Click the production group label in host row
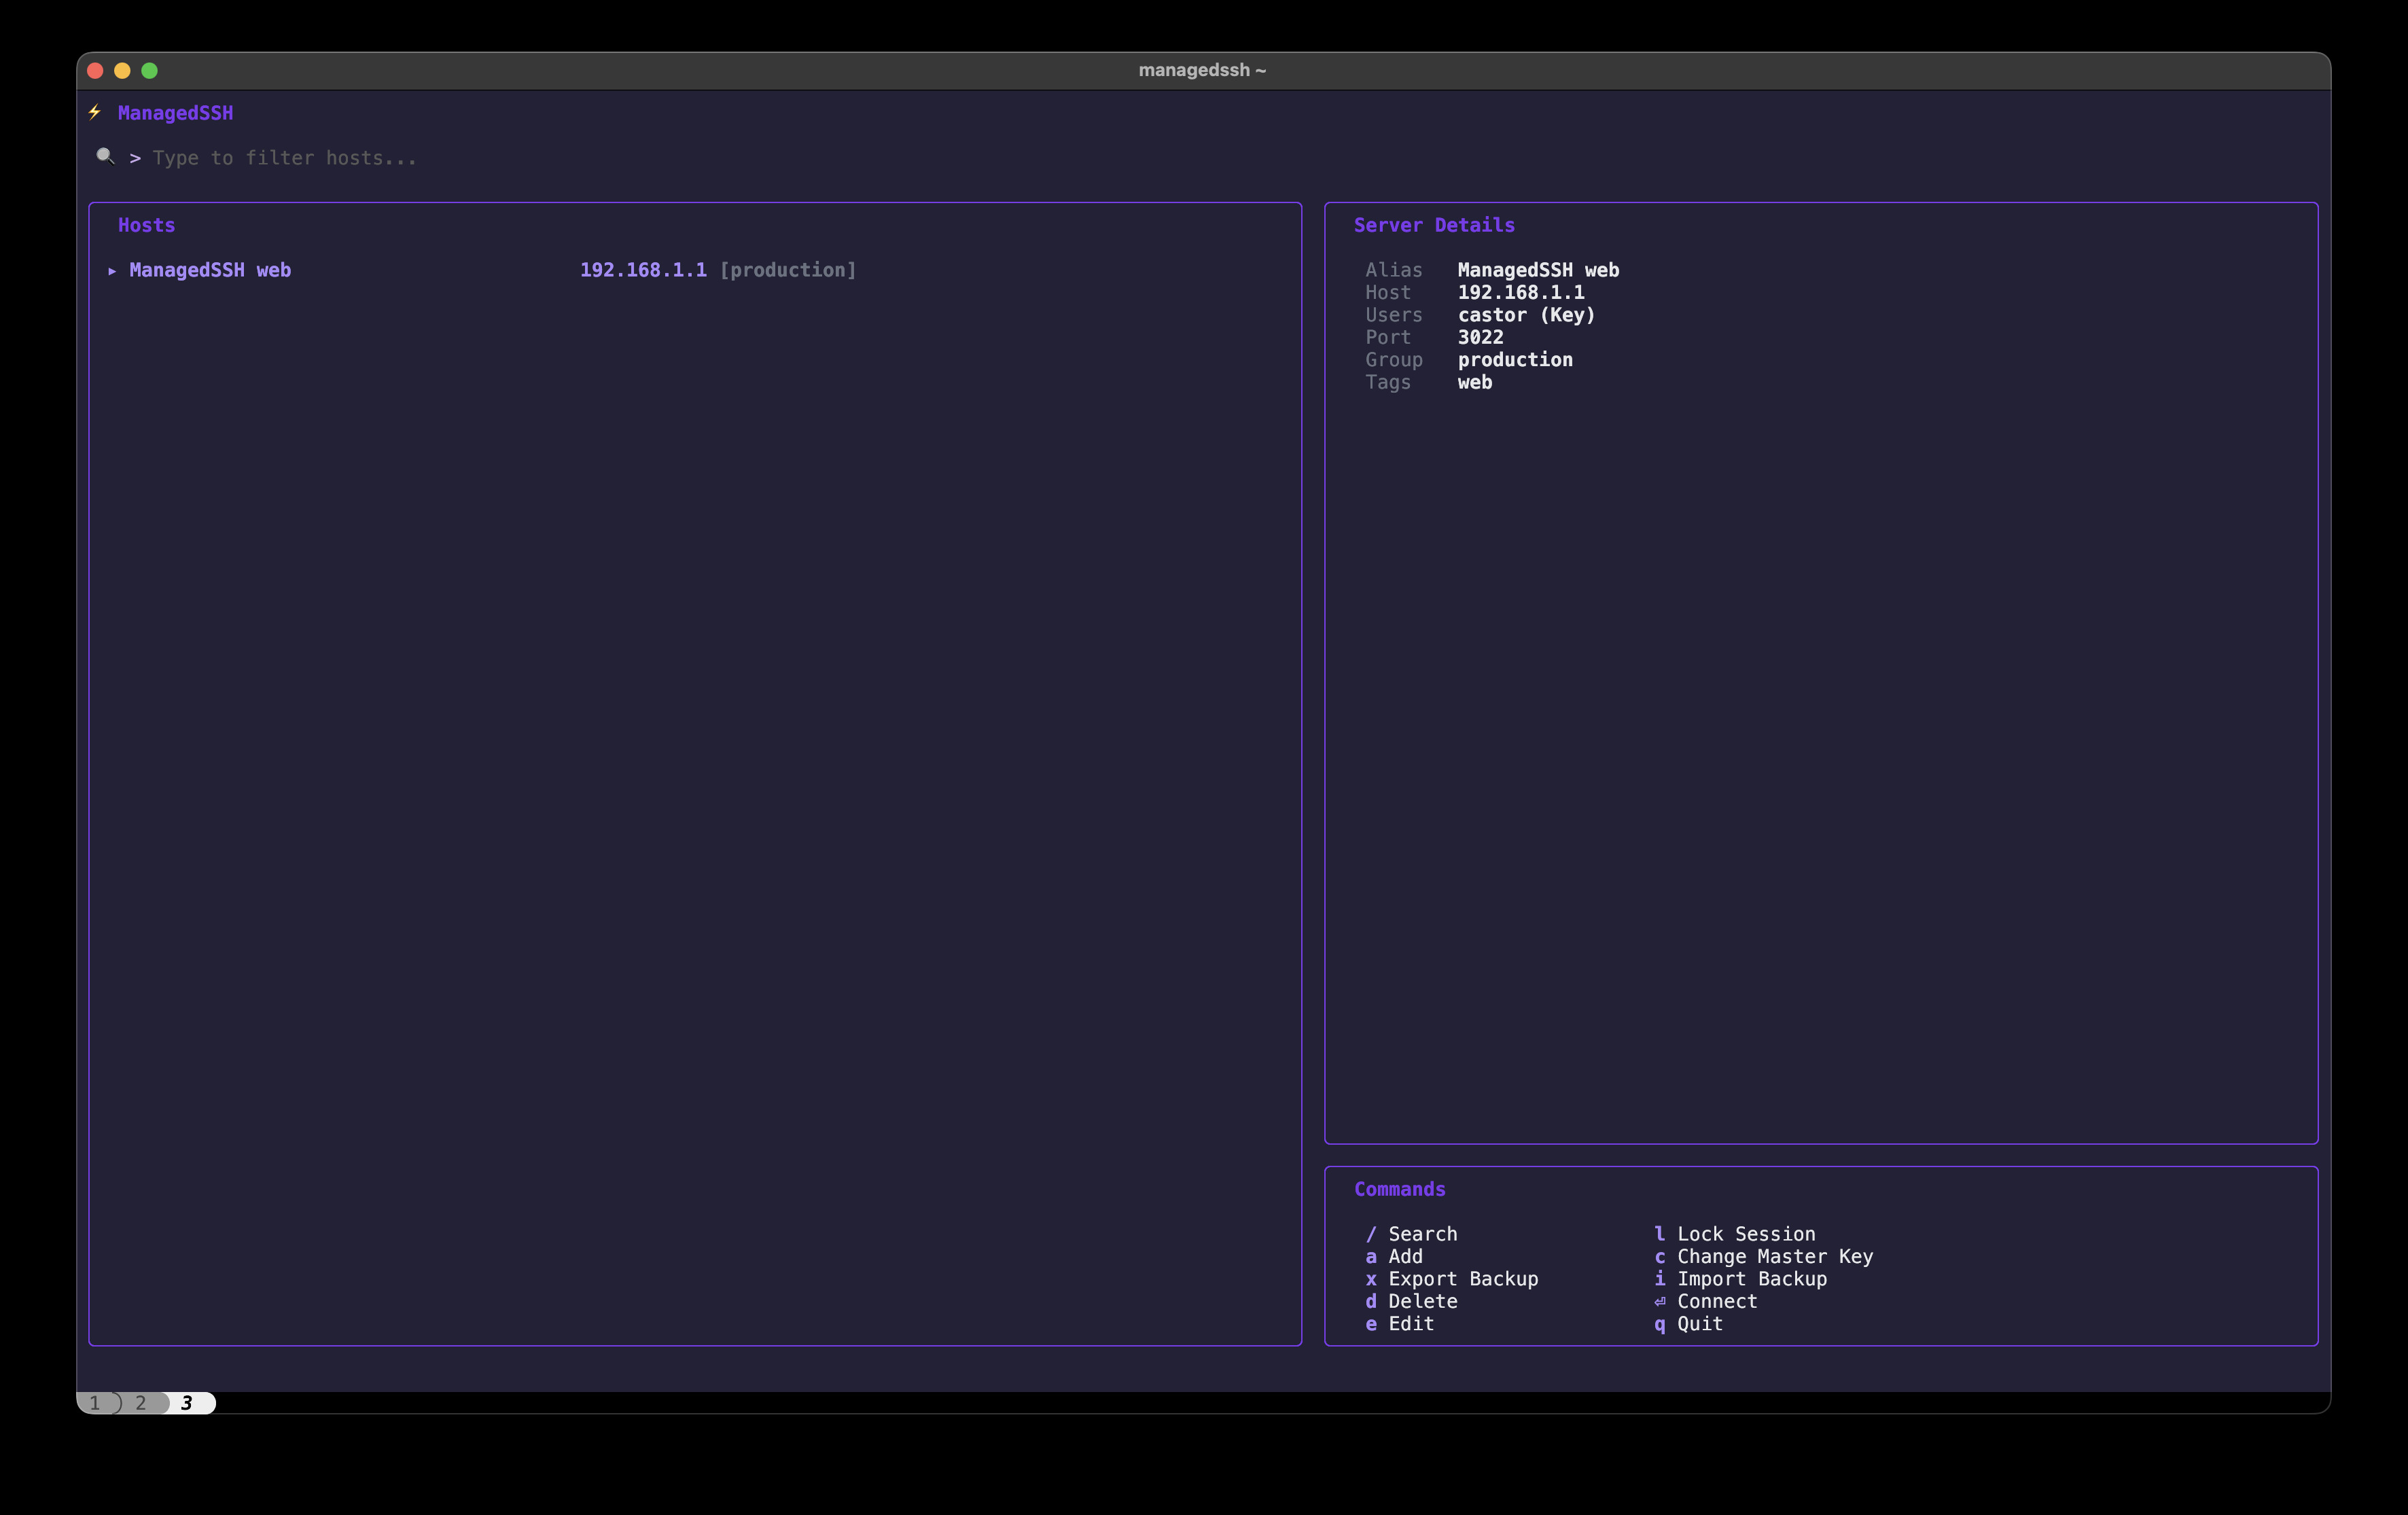This screenshot has height=1515, width=2408. 788,270
